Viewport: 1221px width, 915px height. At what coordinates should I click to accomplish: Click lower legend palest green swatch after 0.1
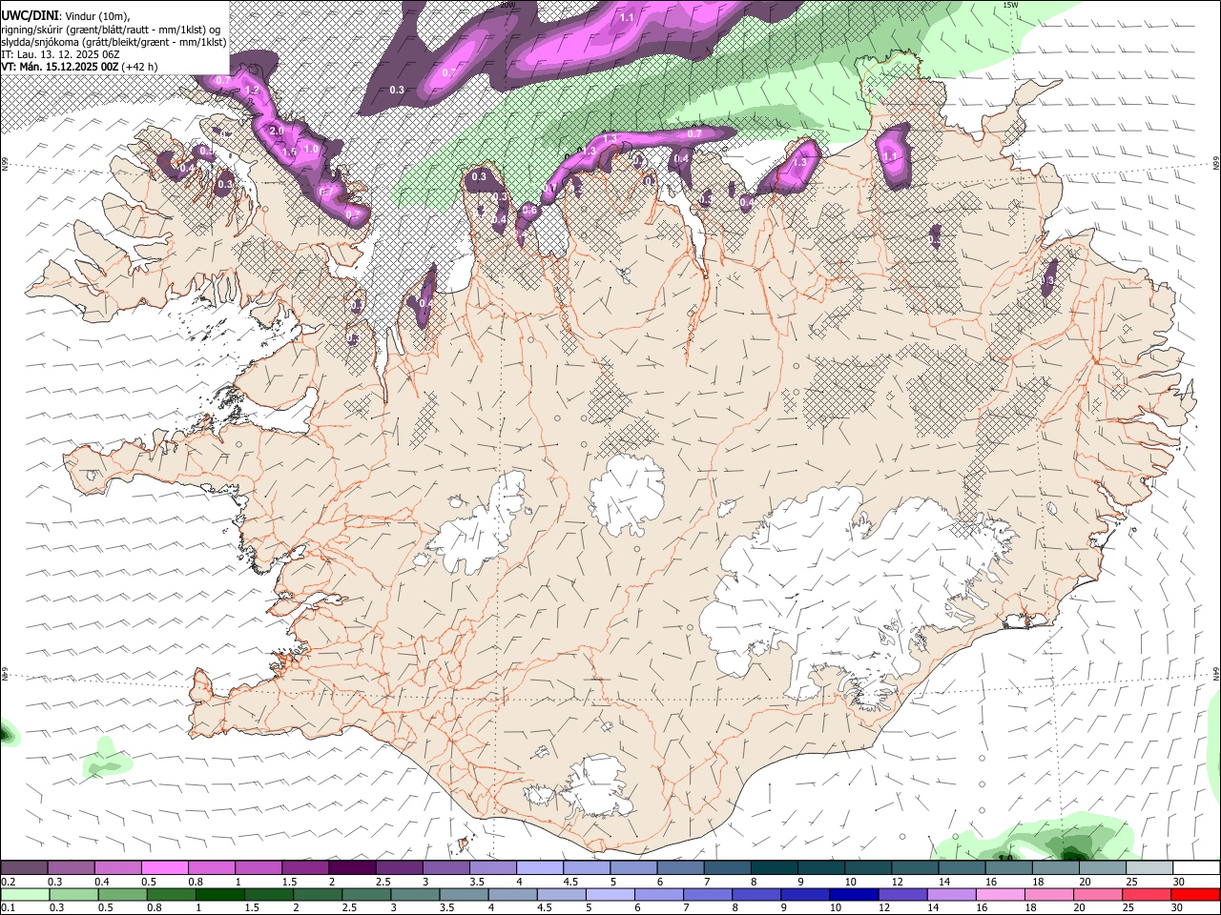click(24, 895)
